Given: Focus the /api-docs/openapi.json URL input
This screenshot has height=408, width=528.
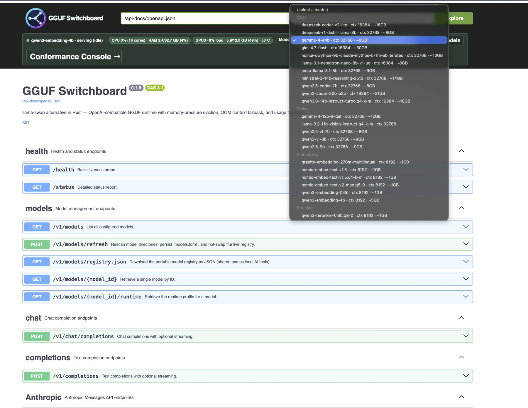Looking at the screenshot, I should (205, 18).
